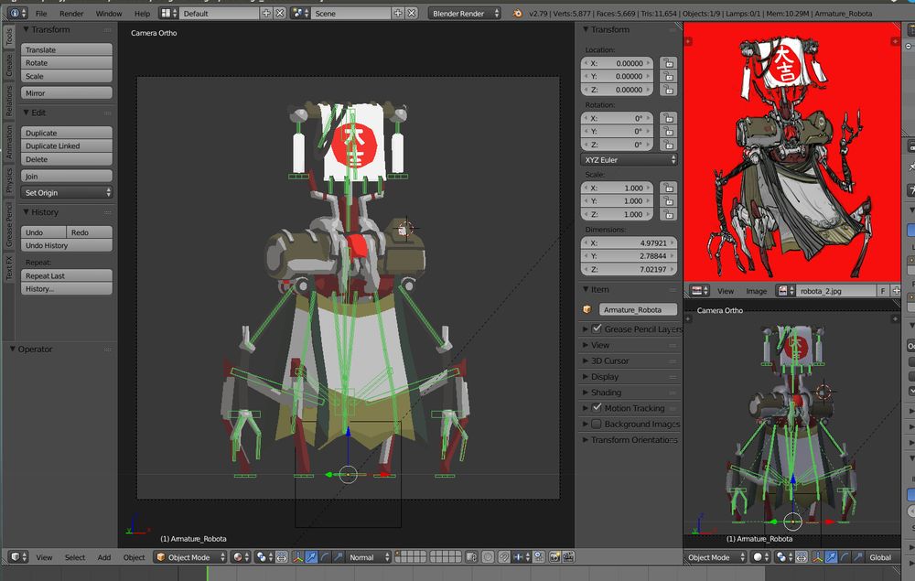Open the XYZ Euler rotation mode dropdown

(x=630, y=159)
